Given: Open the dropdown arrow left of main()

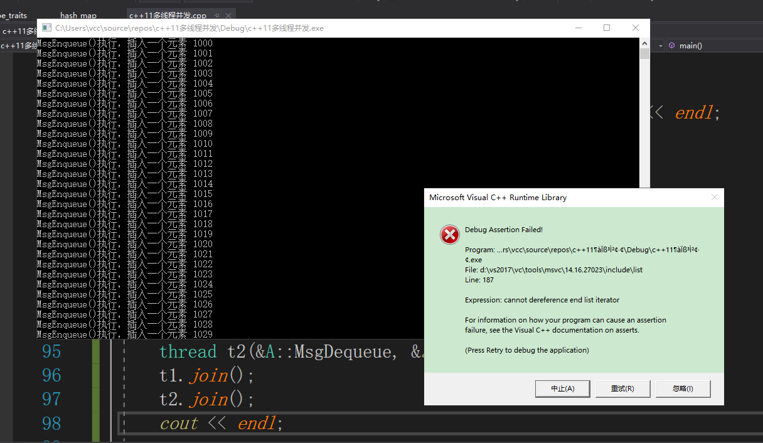Looking at the screenshot, I should [660, 46].
